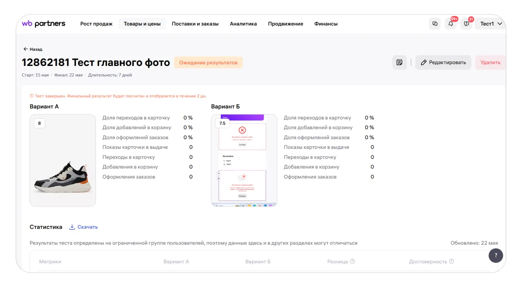Click the wb partners logo
Viewport: 522px width, 287px height.
pyautogui.click(x=43, y=24)
